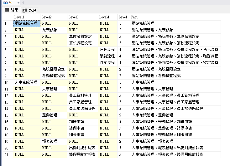Select the 角色流程 cell in Level4
Screen dimensions: 230x166
pos(108,50)
